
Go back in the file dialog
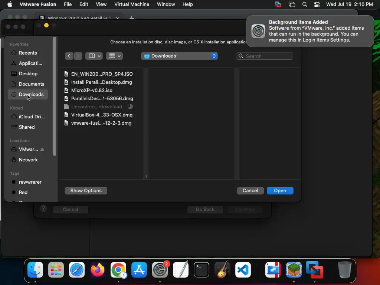[x=69, y=56]
